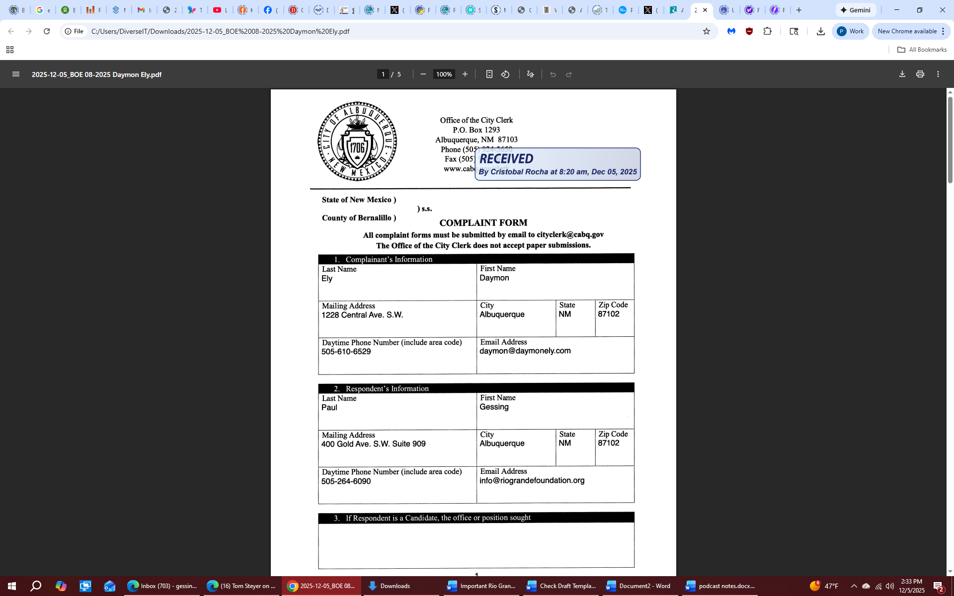This screenshot has height=596, width=954.
Task: Click New Chrome available update button
Action: coord(907,31)
